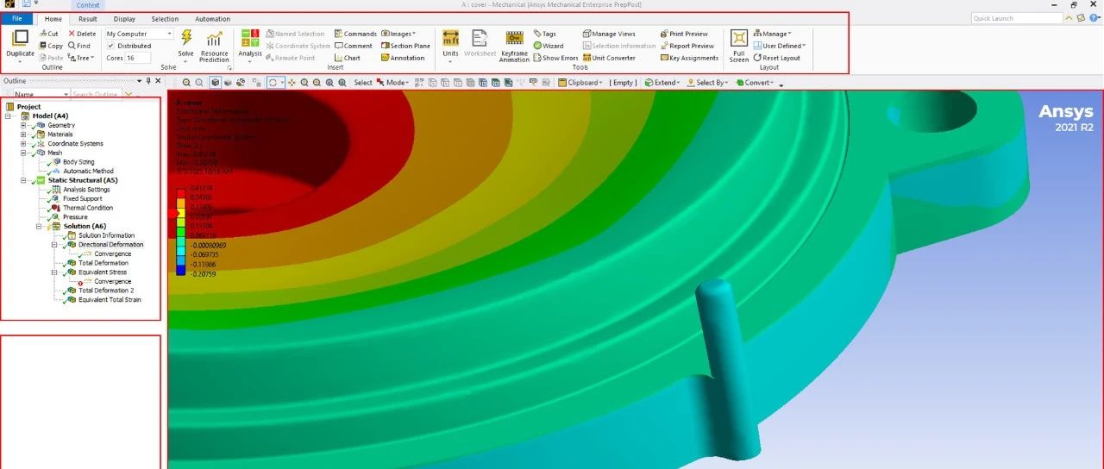Open the Images dropdown

pyautogui.click(x=398, y=34)
